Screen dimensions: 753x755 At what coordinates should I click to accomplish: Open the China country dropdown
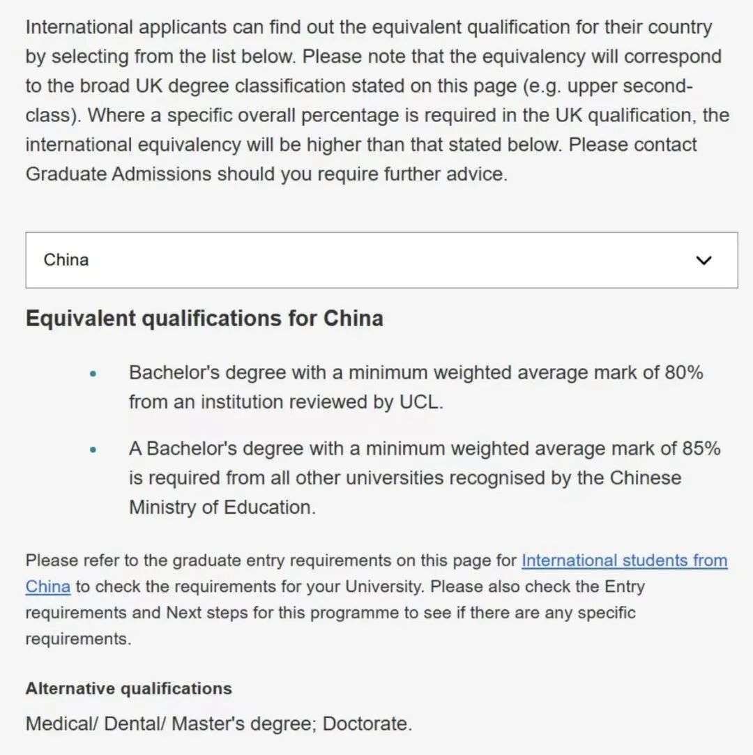coord(381,260)
